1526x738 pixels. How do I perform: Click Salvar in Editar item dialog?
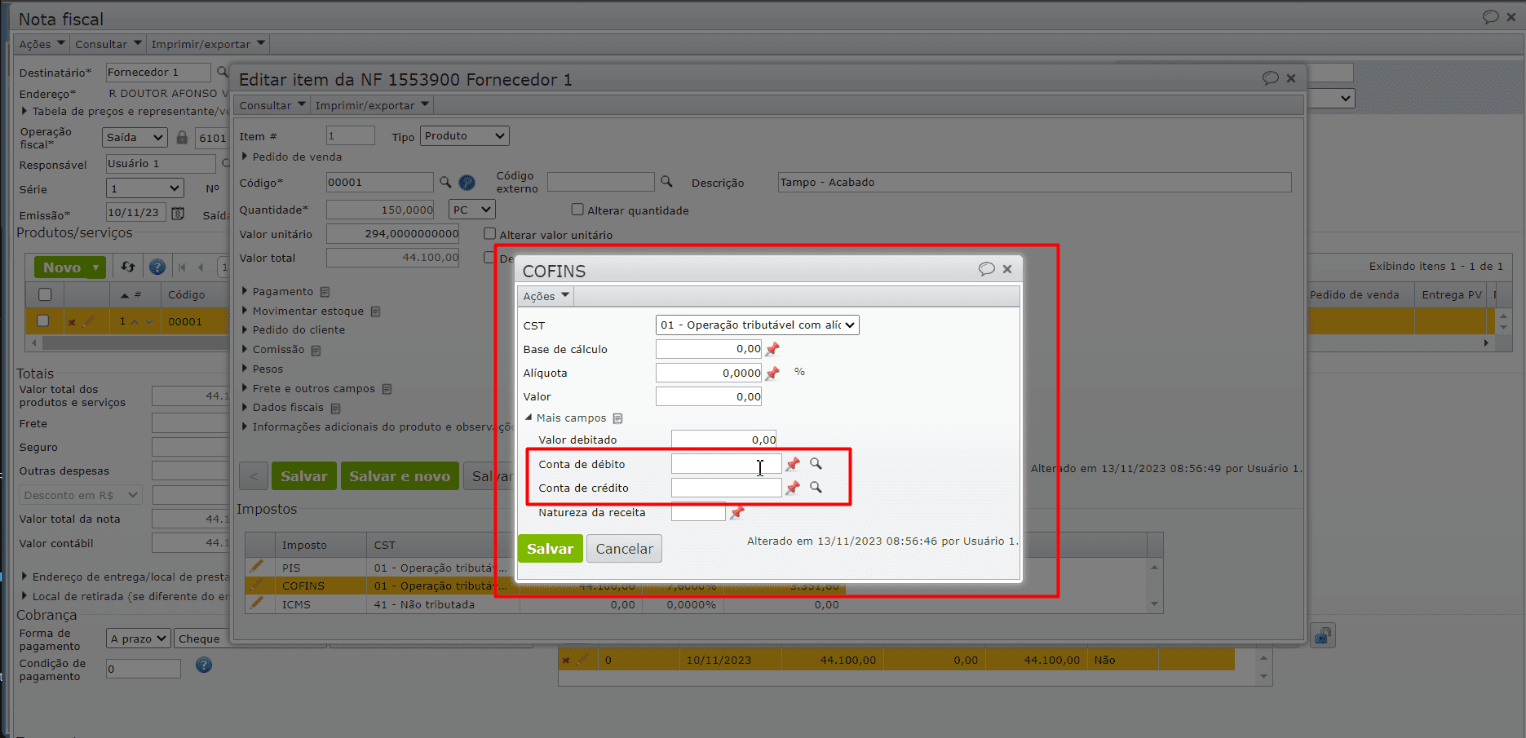pos(304,476)
